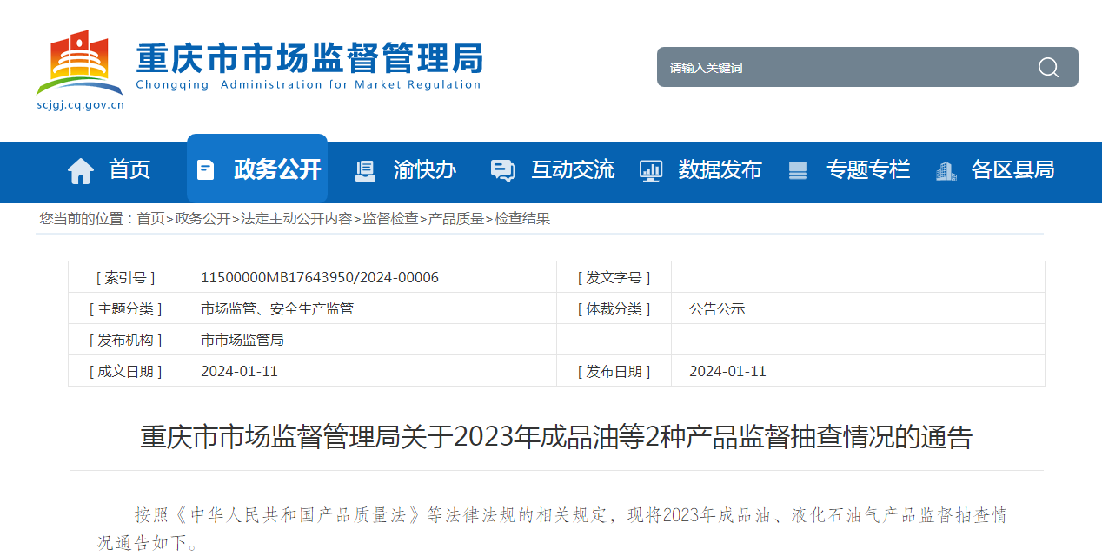Viewport: 1102px width, 556px height.
Task: Click the [ 主题分类 ] label cell
Action: (126, 308)
